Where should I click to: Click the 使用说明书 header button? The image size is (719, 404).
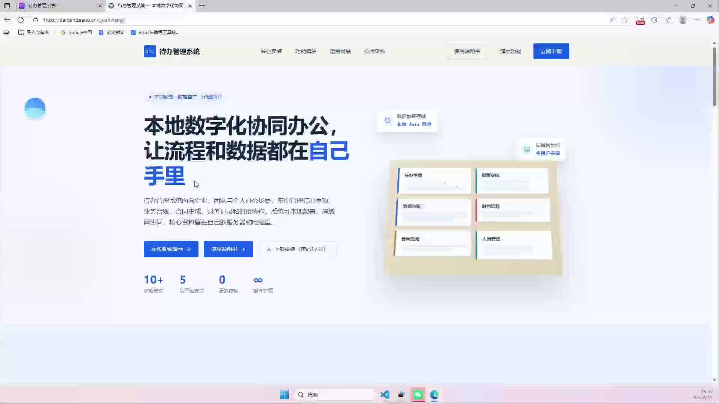coord(467,51)
